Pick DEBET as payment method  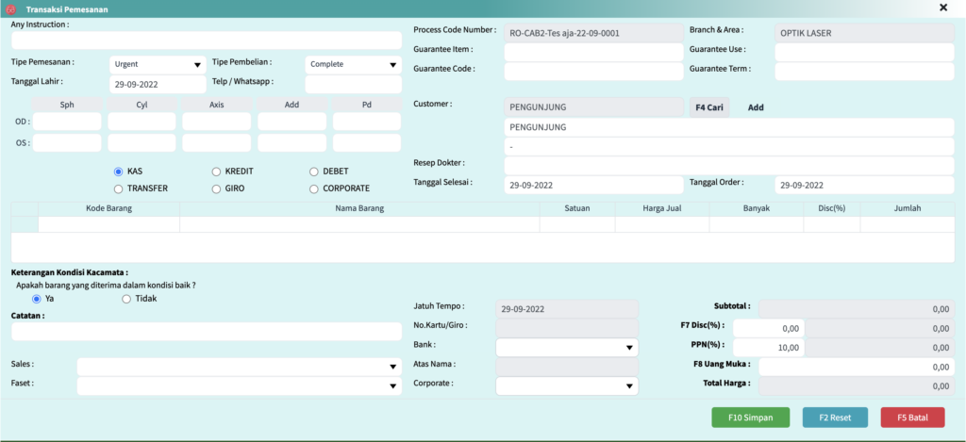315,172
